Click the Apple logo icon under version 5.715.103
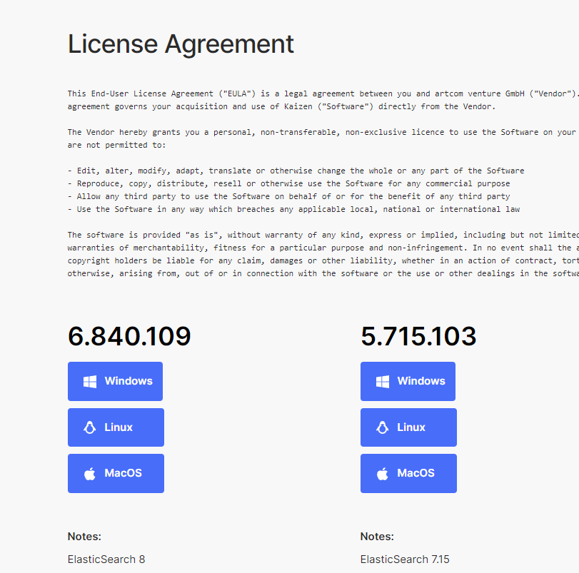This screenshot has width=579, height=573. [382, 473]
